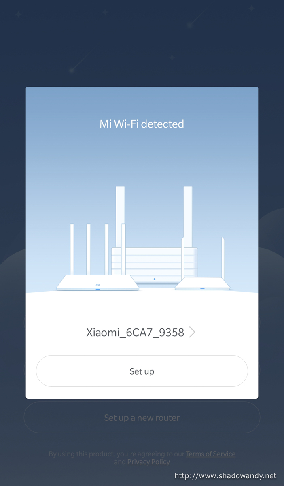Open the Privacy Policy link
The image size is (284, 486).
click(148, 462)
